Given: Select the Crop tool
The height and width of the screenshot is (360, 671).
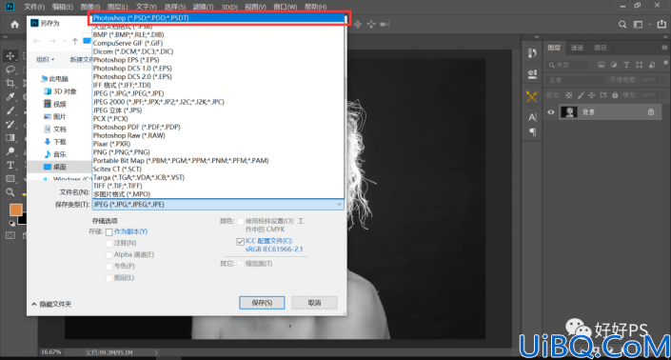Looking at the screenshot, I should tap(10, 83).
